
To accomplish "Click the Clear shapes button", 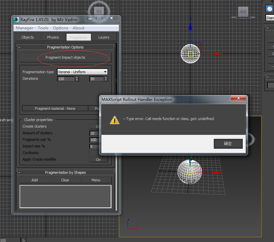I will coord(65,180).
